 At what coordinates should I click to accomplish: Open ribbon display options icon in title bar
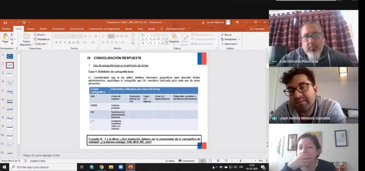[x=237, y=22]
